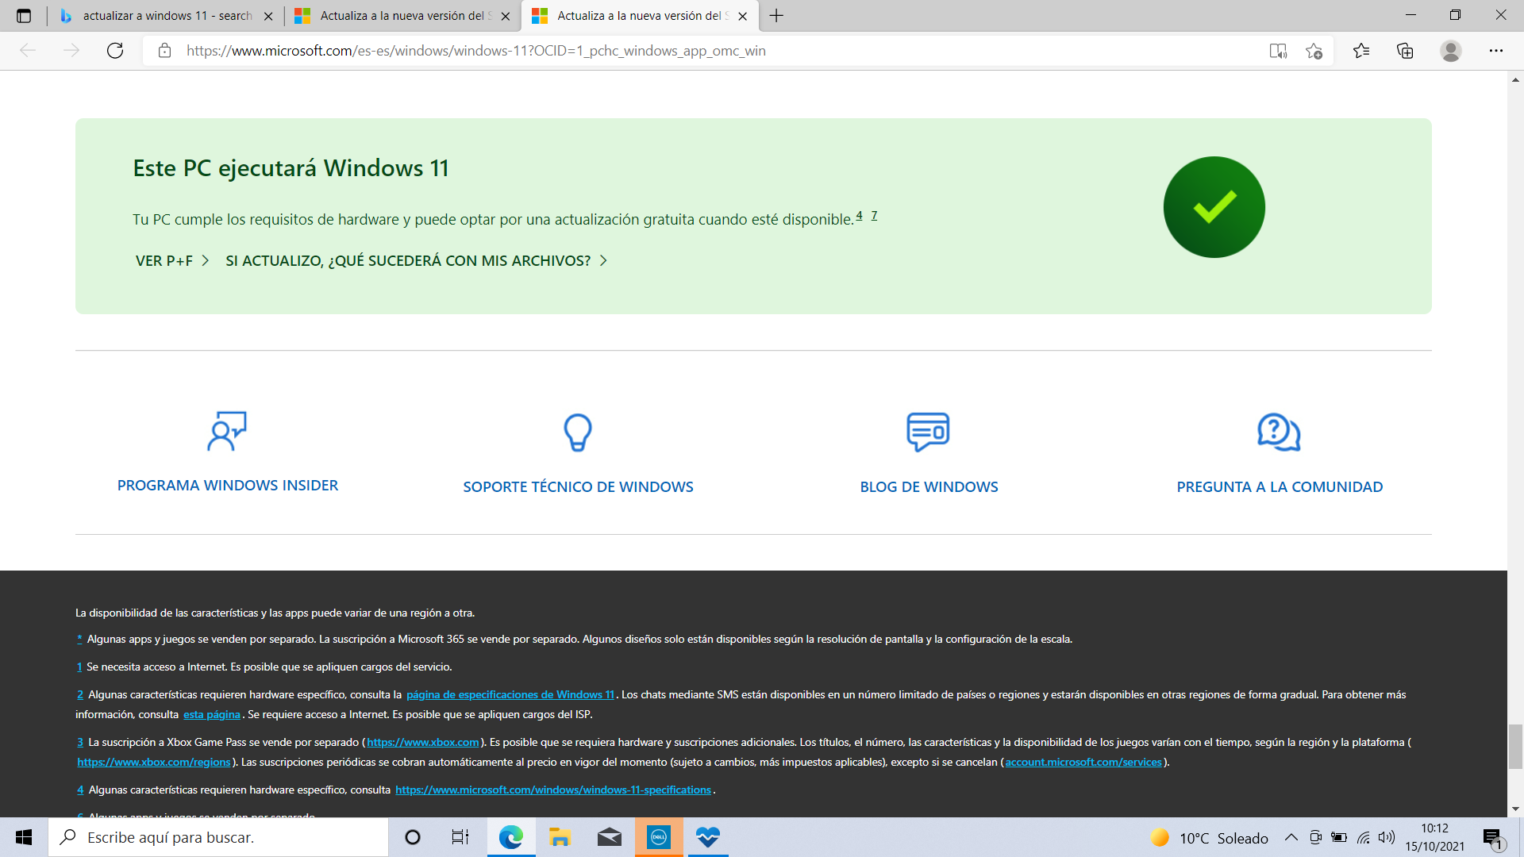Image resolution: width=1524 pixels, height=857 pixels.
Task: Show hidden tray icons chevron
Action: point(1291,838)
